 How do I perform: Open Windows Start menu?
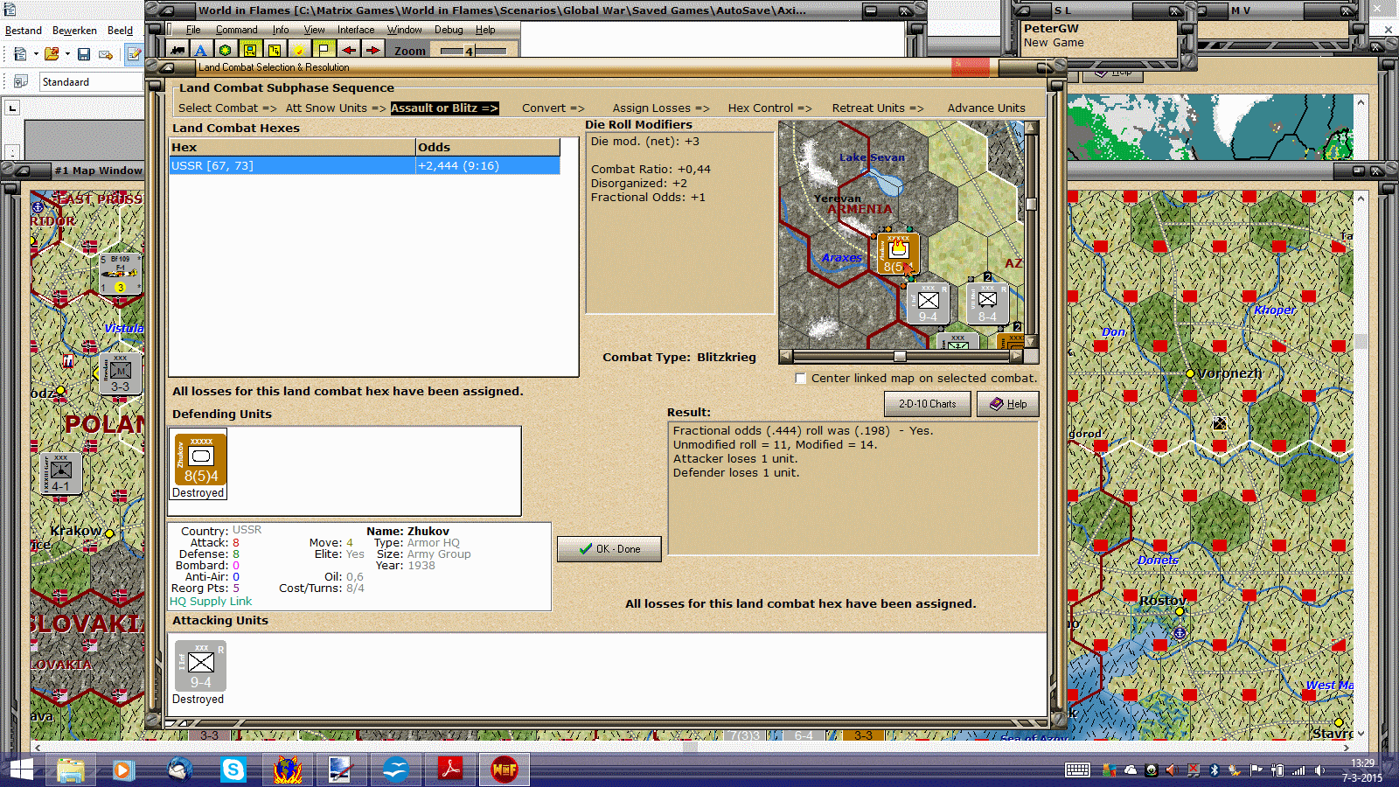21,770
